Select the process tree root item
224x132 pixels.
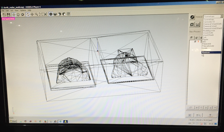tap(195, 41)
